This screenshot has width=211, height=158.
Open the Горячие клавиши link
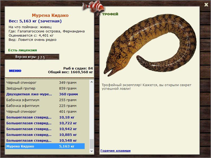point(116,151)
